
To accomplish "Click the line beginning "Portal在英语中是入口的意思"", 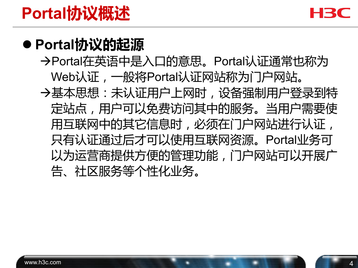I will (190, 62).
